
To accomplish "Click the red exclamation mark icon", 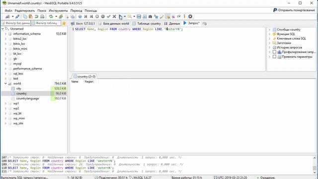I will (x=184, y=16).
